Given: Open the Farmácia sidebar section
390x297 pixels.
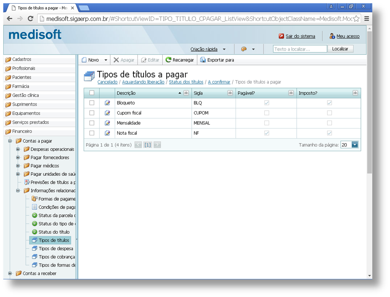Looking at the screenshot, I should click(21, 86).
